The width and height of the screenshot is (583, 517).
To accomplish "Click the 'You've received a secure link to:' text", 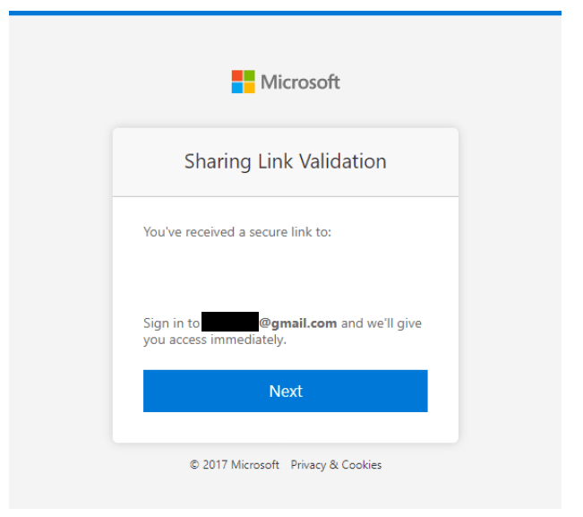I will (237, 232).
